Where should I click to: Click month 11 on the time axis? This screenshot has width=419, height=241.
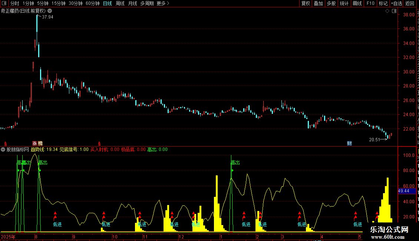(145, 237)
